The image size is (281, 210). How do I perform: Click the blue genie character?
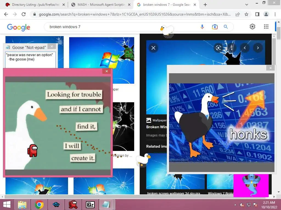coord(251,185)
